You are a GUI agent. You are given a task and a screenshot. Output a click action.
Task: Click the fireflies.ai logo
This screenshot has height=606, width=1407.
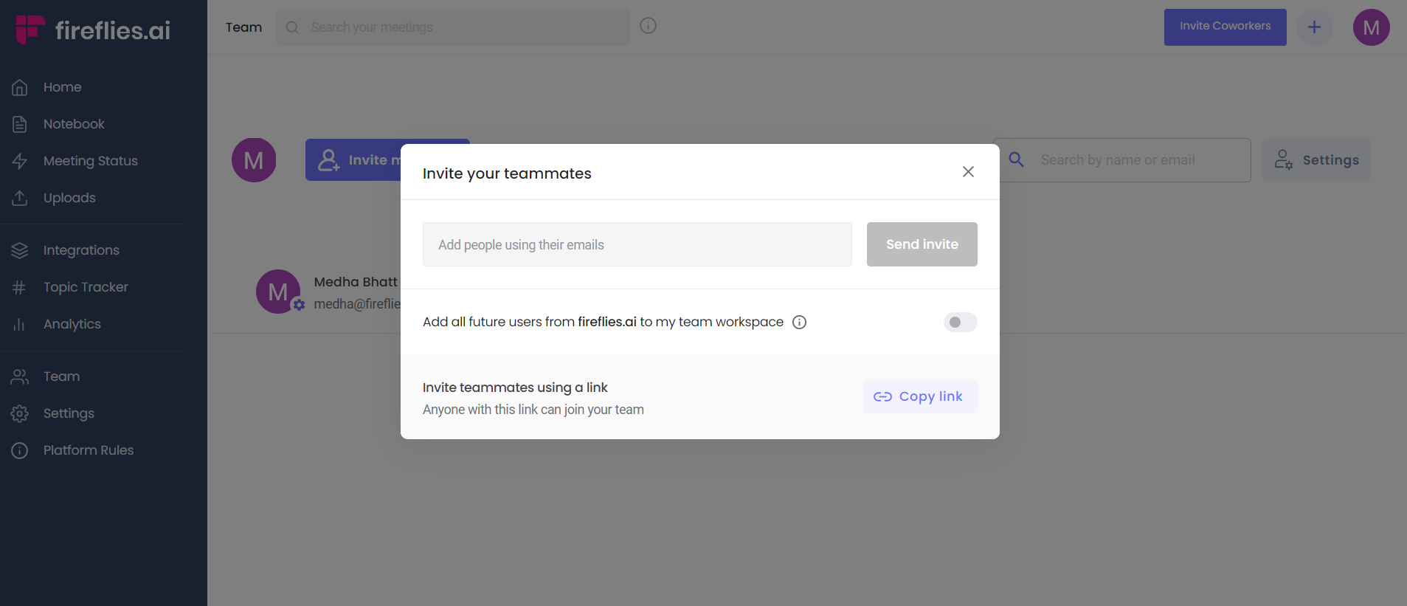point(90,29)
